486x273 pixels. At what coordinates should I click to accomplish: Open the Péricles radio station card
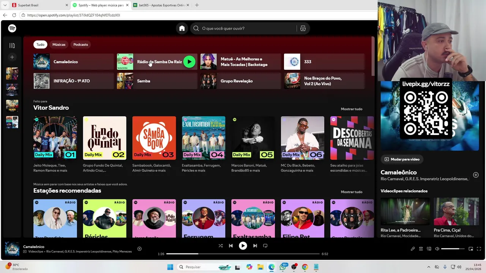click(104, 219)
